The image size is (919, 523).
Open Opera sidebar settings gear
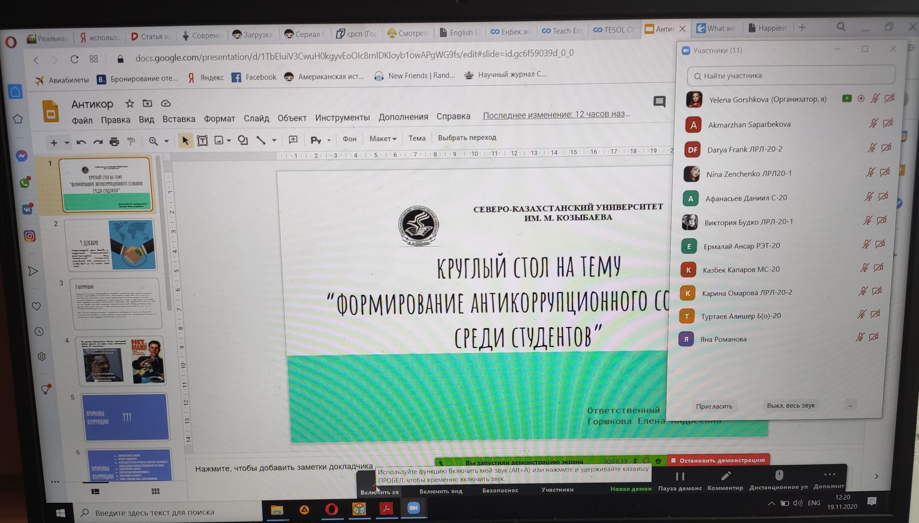[42, 357]
